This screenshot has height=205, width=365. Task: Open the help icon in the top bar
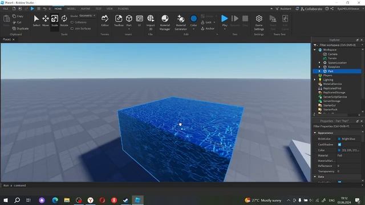(327, 9)
